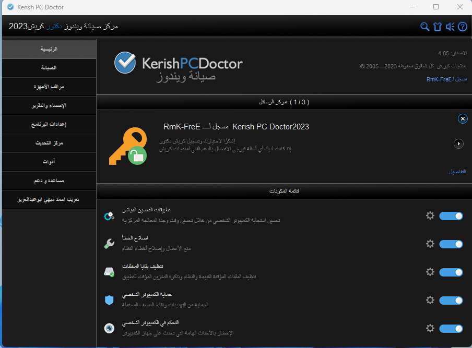Click the Kerish PC Doctor checkmark logo
472x348 pixels.
click(125, 63)
